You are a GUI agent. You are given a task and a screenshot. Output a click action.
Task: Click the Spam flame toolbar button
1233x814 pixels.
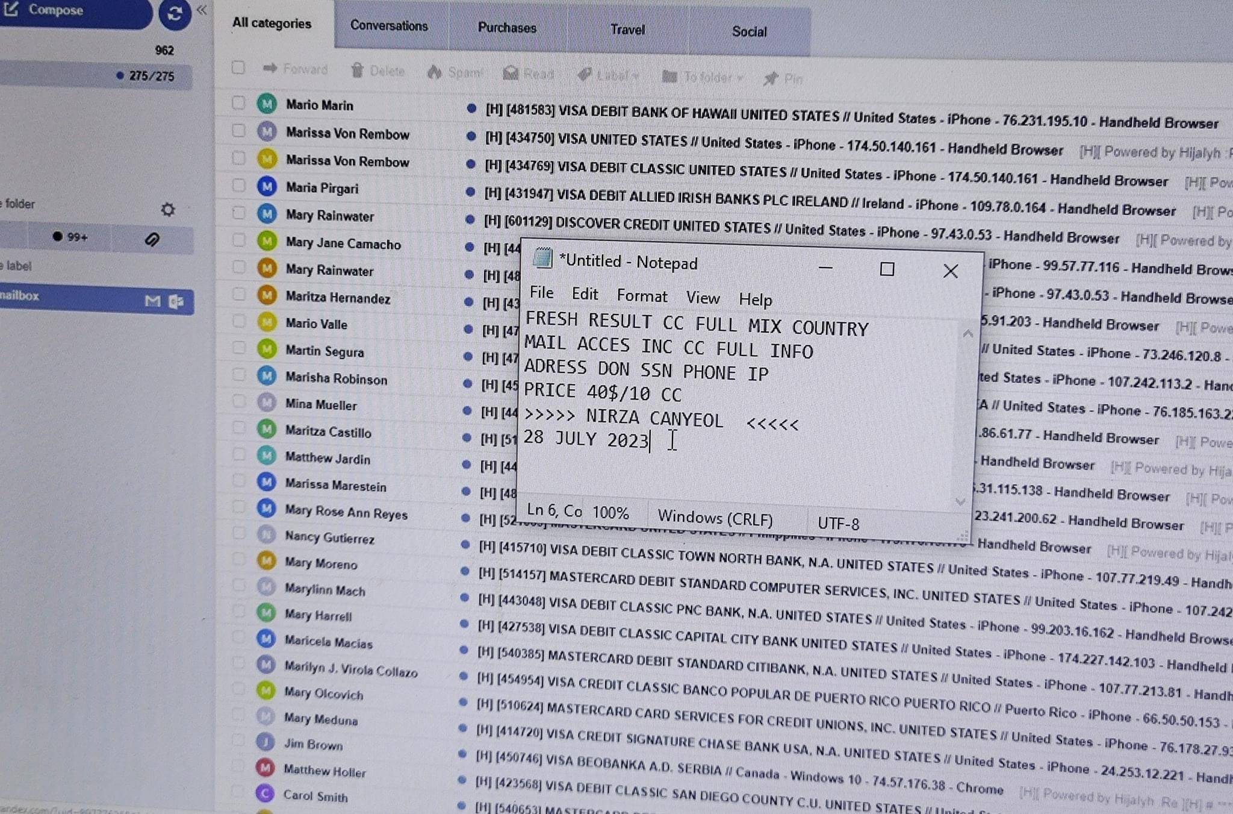coord(455,73)
